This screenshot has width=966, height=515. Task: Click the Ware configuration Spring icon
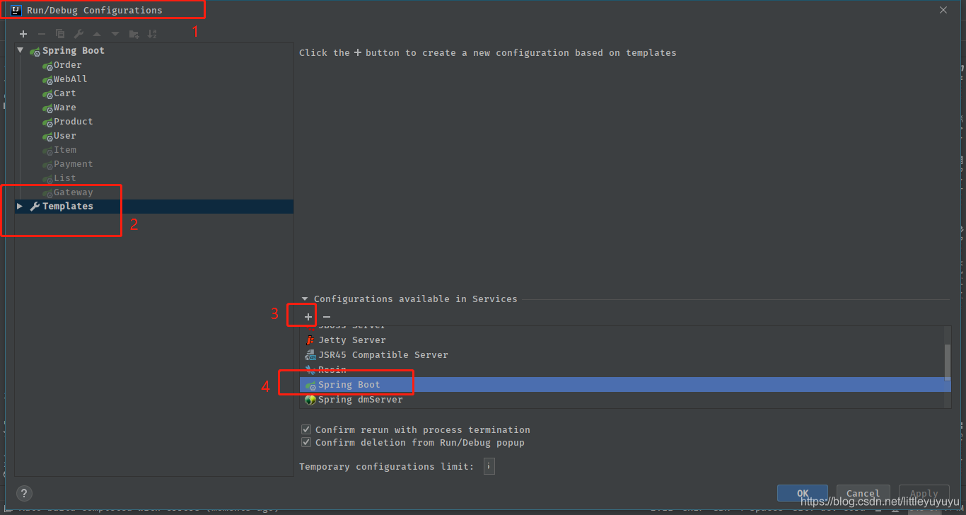(x=47, y=108)
